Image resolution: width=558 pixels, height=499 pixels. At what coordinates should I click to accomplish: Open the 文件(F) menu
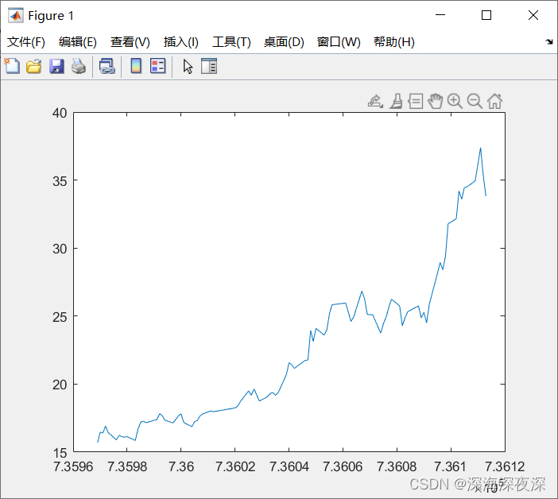click(x=26, y=42)
